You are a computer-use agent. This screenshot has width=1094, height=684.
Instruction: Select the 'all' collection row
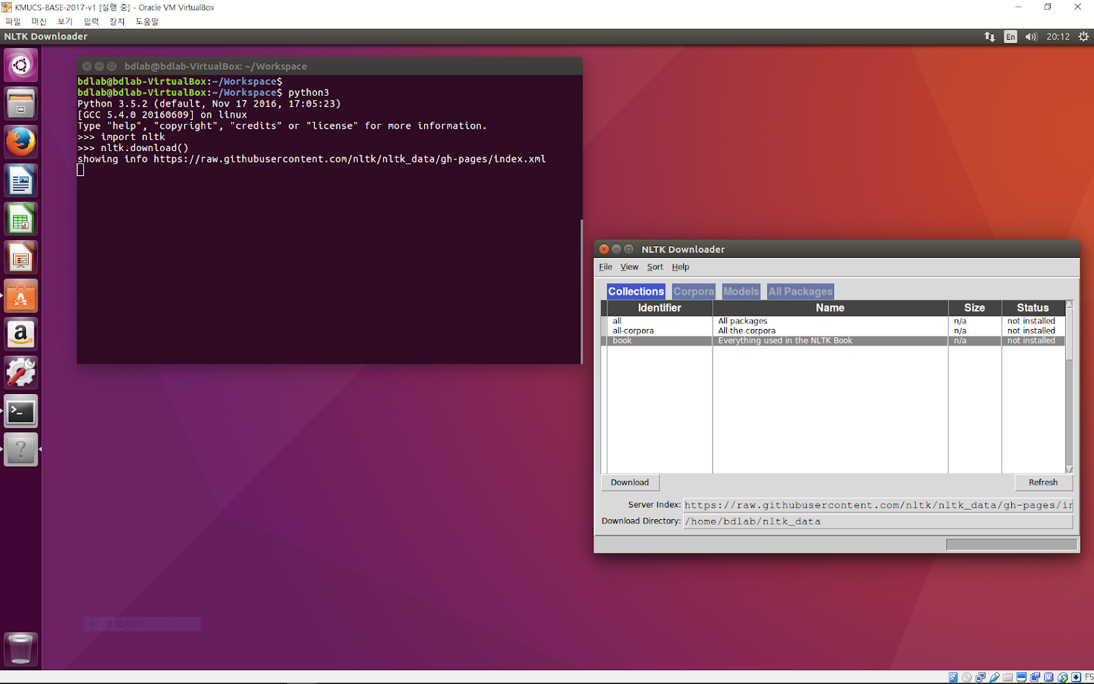pos(833,321)
